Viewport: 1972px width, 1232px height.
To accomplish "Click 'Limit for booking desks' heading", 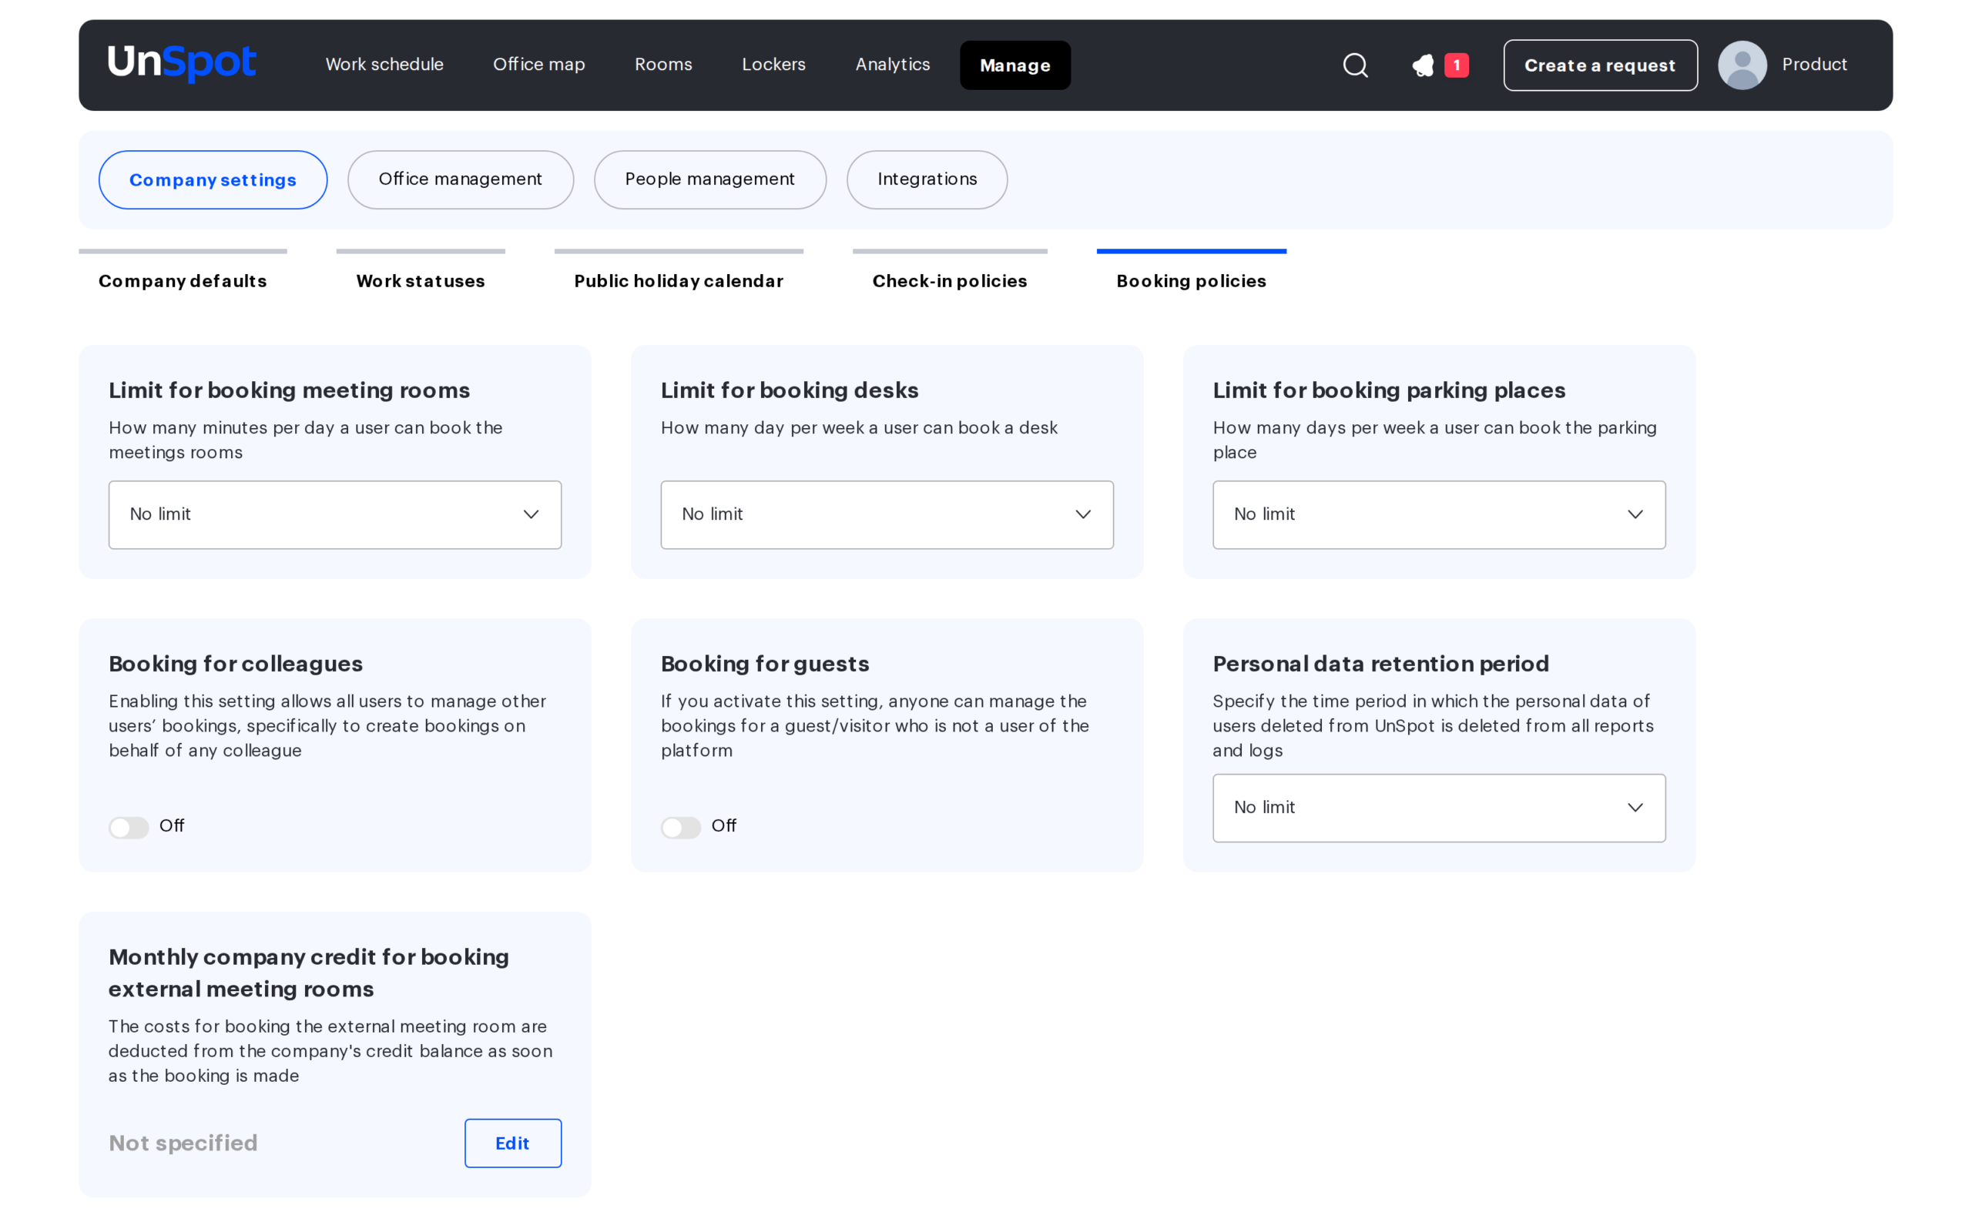I will pos(790,390).
